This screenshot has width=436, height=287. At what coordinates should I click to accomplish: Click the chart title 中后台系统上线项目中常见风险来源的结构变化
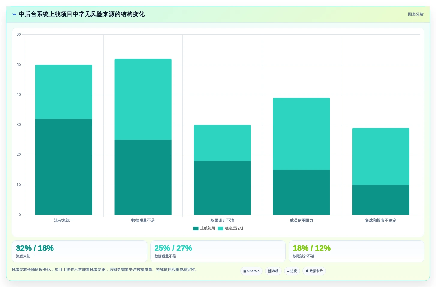81,14
